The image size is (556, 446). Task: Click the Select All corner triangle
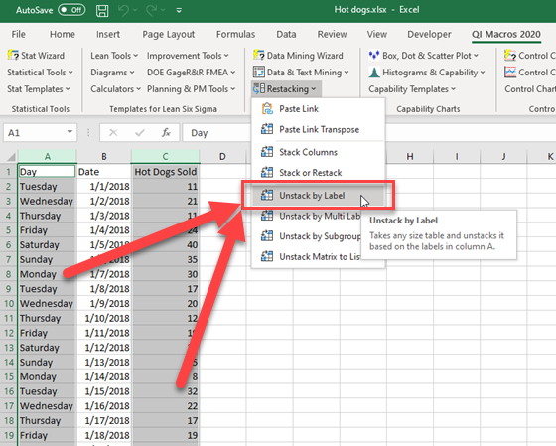(x=10, y=156)
